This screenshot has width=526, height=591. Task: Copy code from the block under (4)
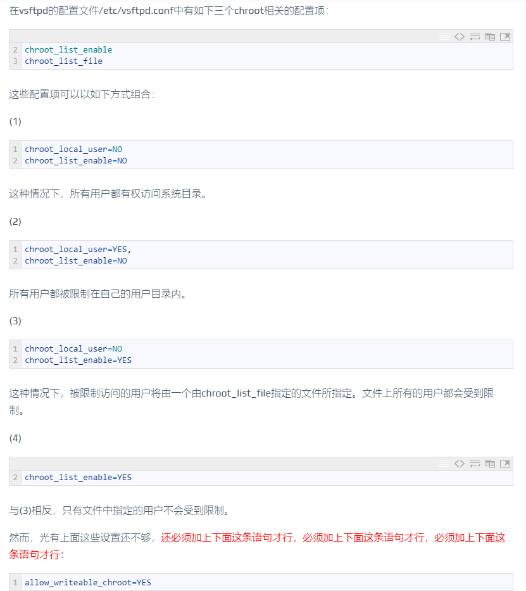490,464
